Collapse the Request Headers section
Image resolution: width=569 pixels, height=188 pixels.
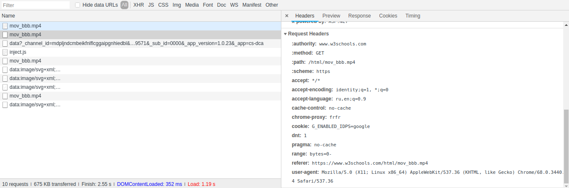(x=286, y=34)
